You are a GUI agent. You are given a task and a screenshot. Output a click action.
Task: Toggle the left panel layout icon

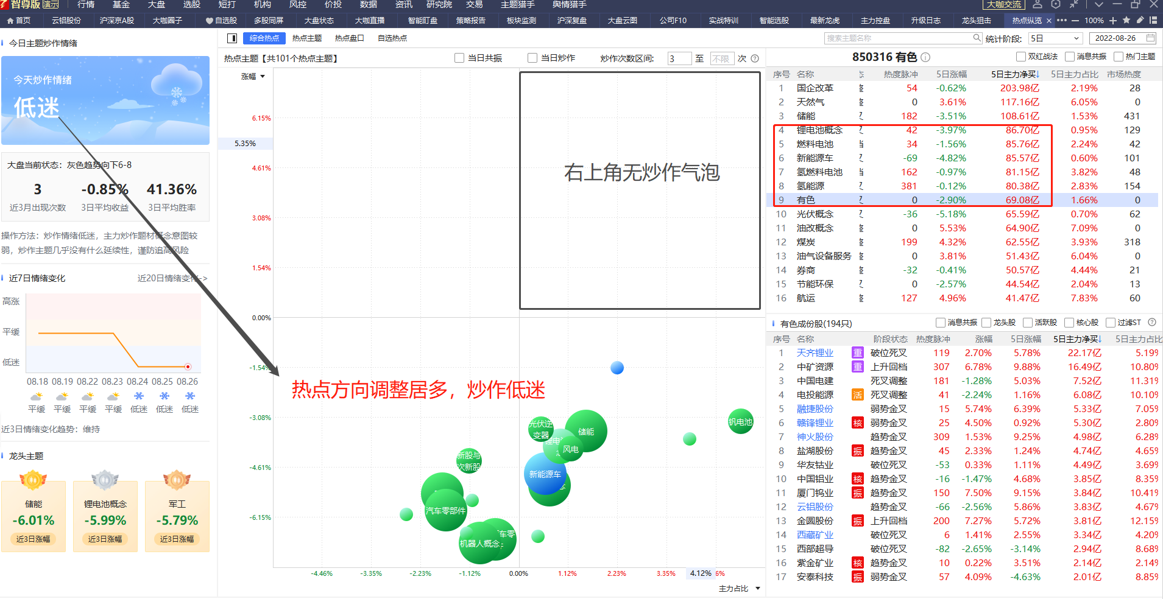pos(232,38)
